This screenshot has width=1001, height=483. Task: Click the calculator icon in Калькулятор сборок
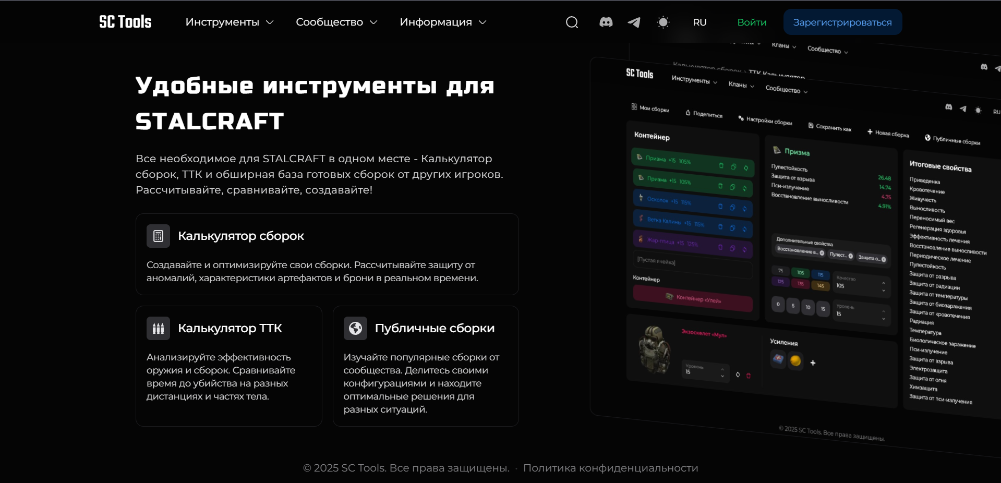click(158, 236)
